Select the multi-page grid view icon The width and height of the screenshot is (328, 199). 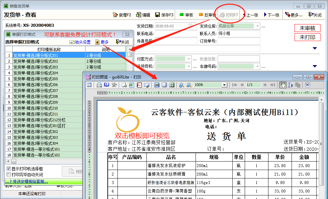pyautogui.click(x=172, y=85)
